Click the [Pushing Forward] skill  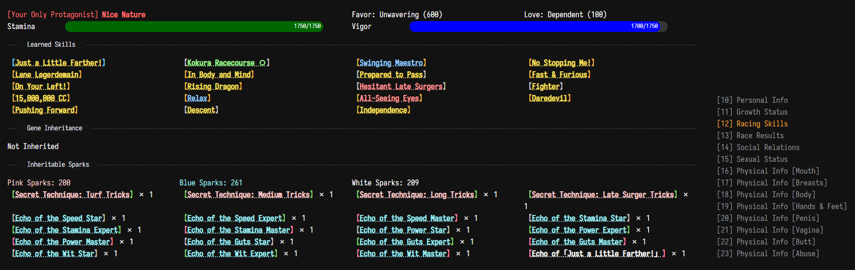(x=45, y=110)
